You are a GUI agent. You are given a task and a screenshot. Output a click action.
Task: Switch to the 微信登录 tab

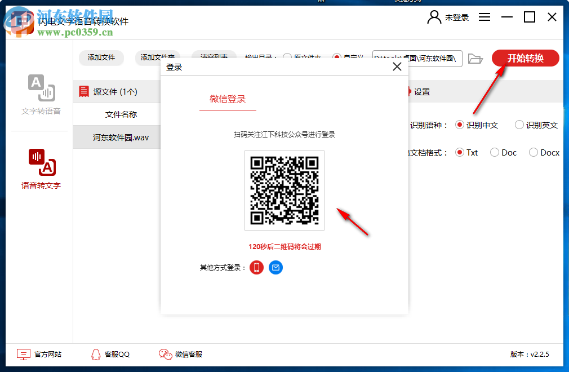[x=228, y=99]
